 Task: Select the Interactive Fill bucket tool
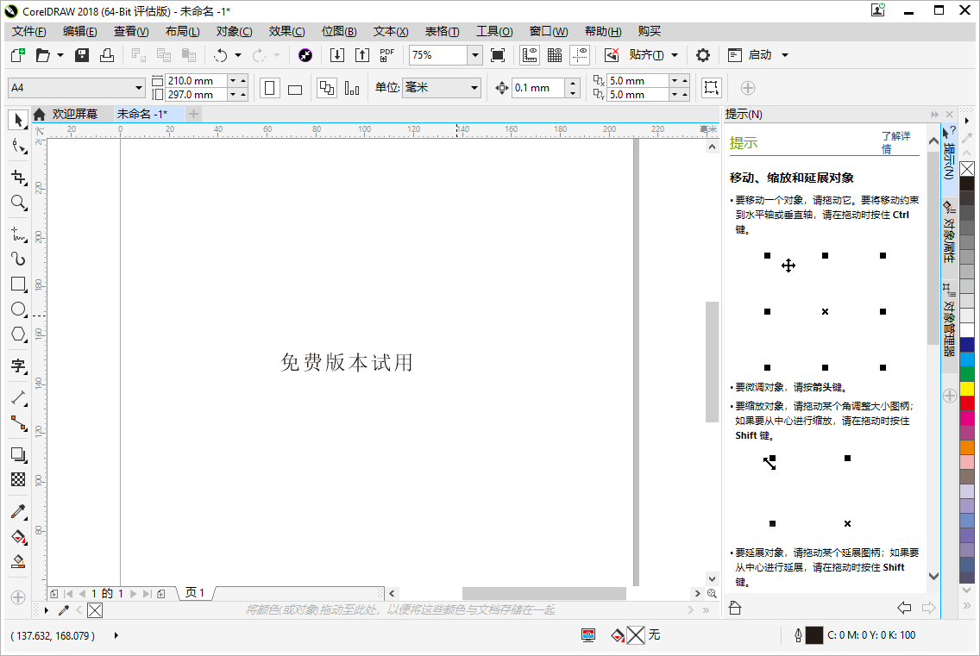(18, 537)
